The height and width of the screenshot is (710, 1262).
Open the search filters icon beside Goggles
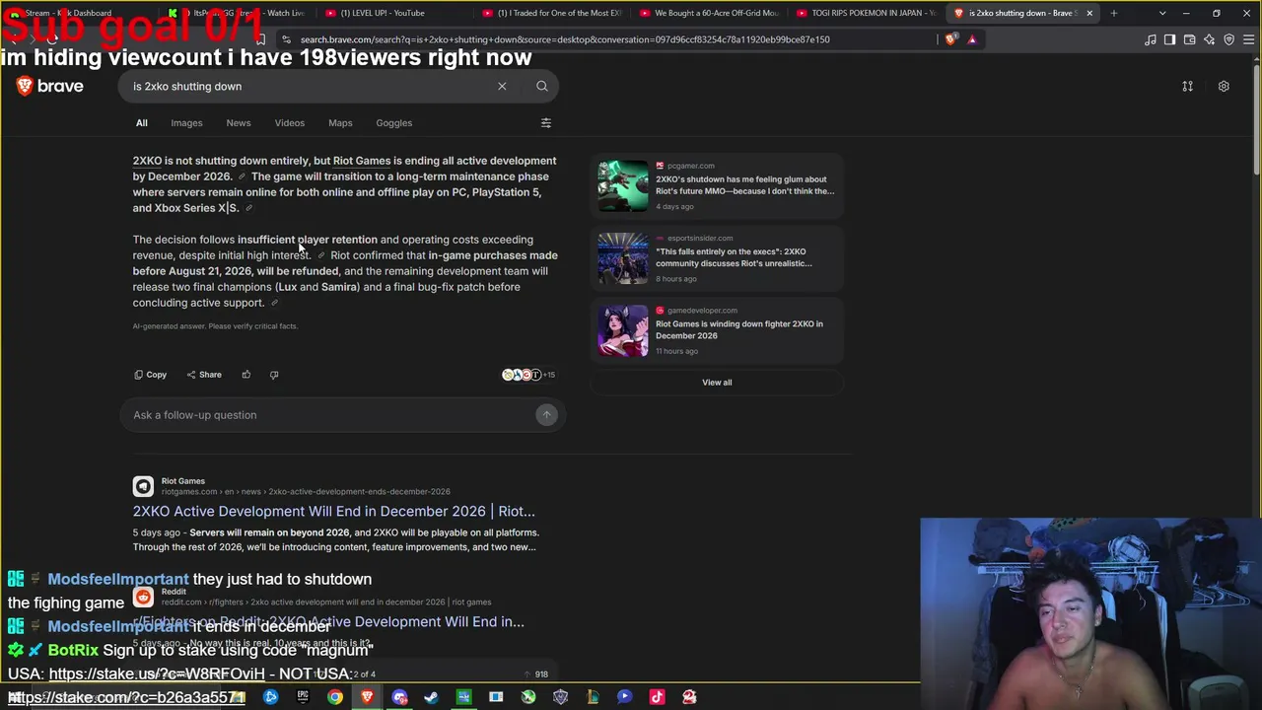click(x=546, y=123)
